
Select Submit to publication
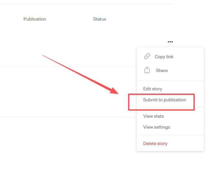pos(164,100)
